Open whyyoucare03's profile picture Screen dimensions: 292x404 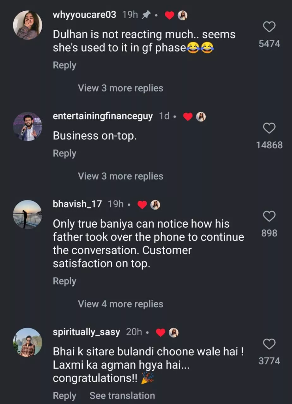pos(27,25)
